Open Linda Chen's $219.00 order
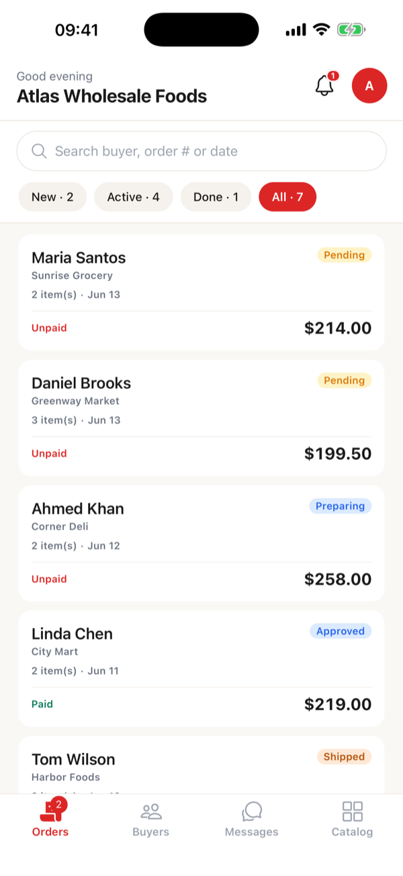 click(201, 668)
